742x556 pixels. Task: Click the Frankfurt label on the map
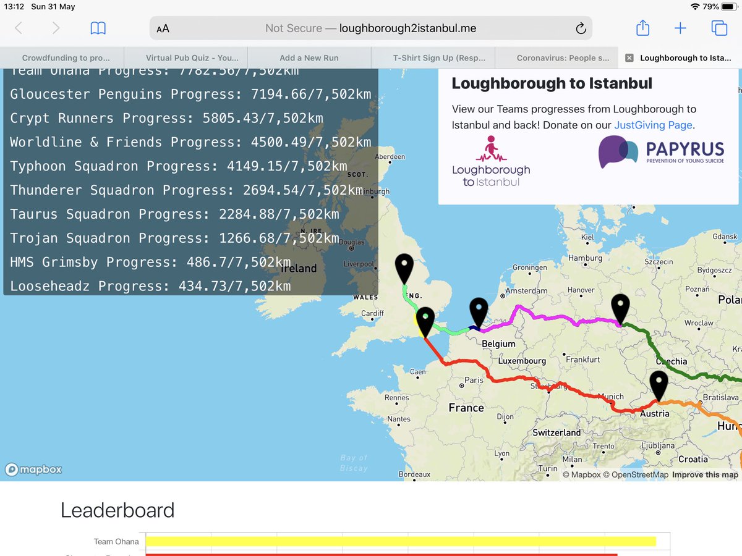pyautogui.click(x=582, y=359)
